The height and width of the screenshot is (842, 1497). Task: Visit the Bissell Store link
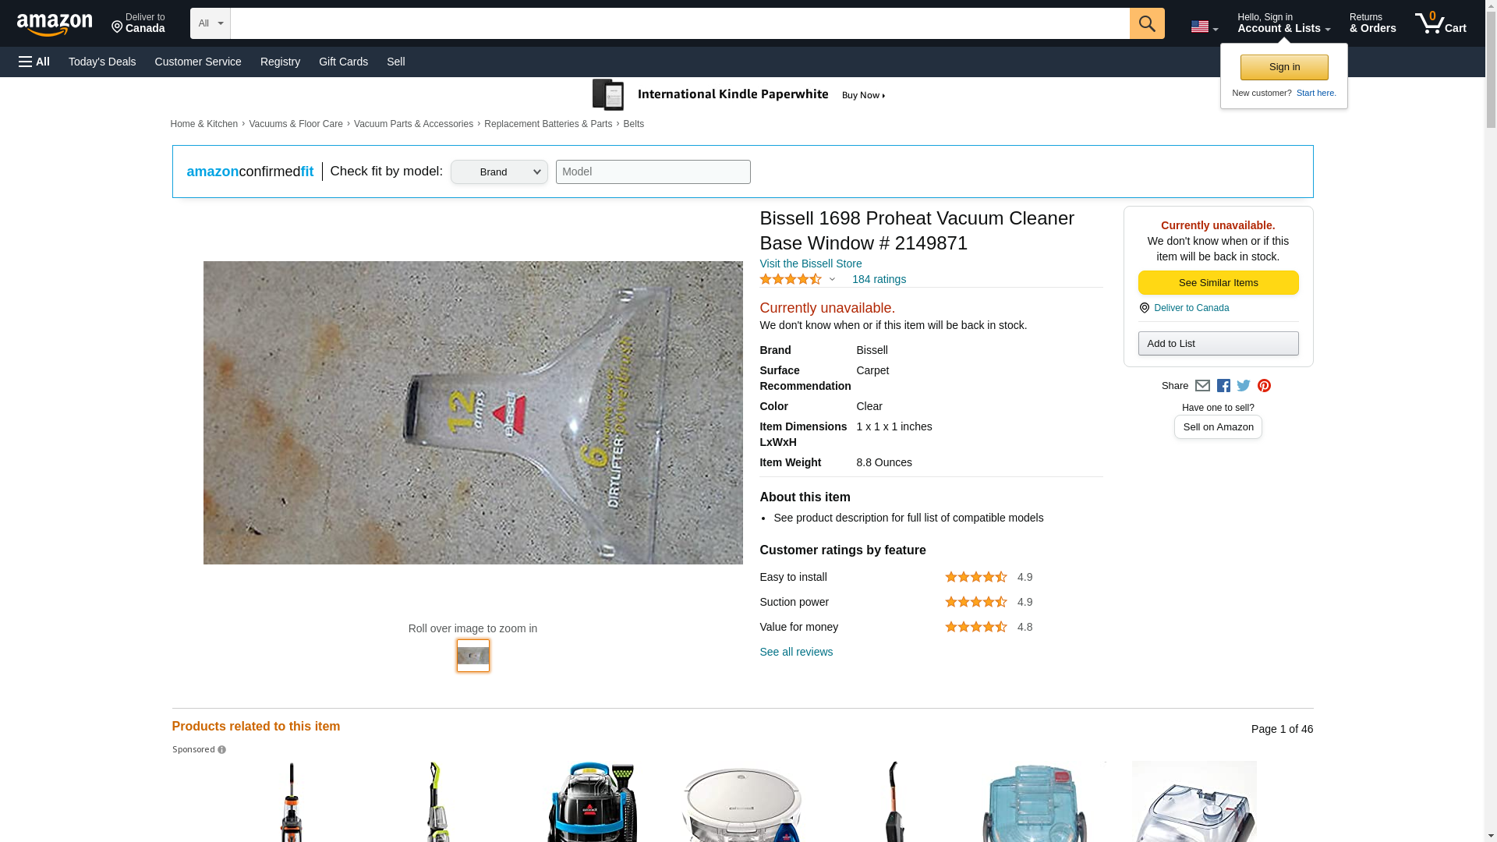(810, 264)
